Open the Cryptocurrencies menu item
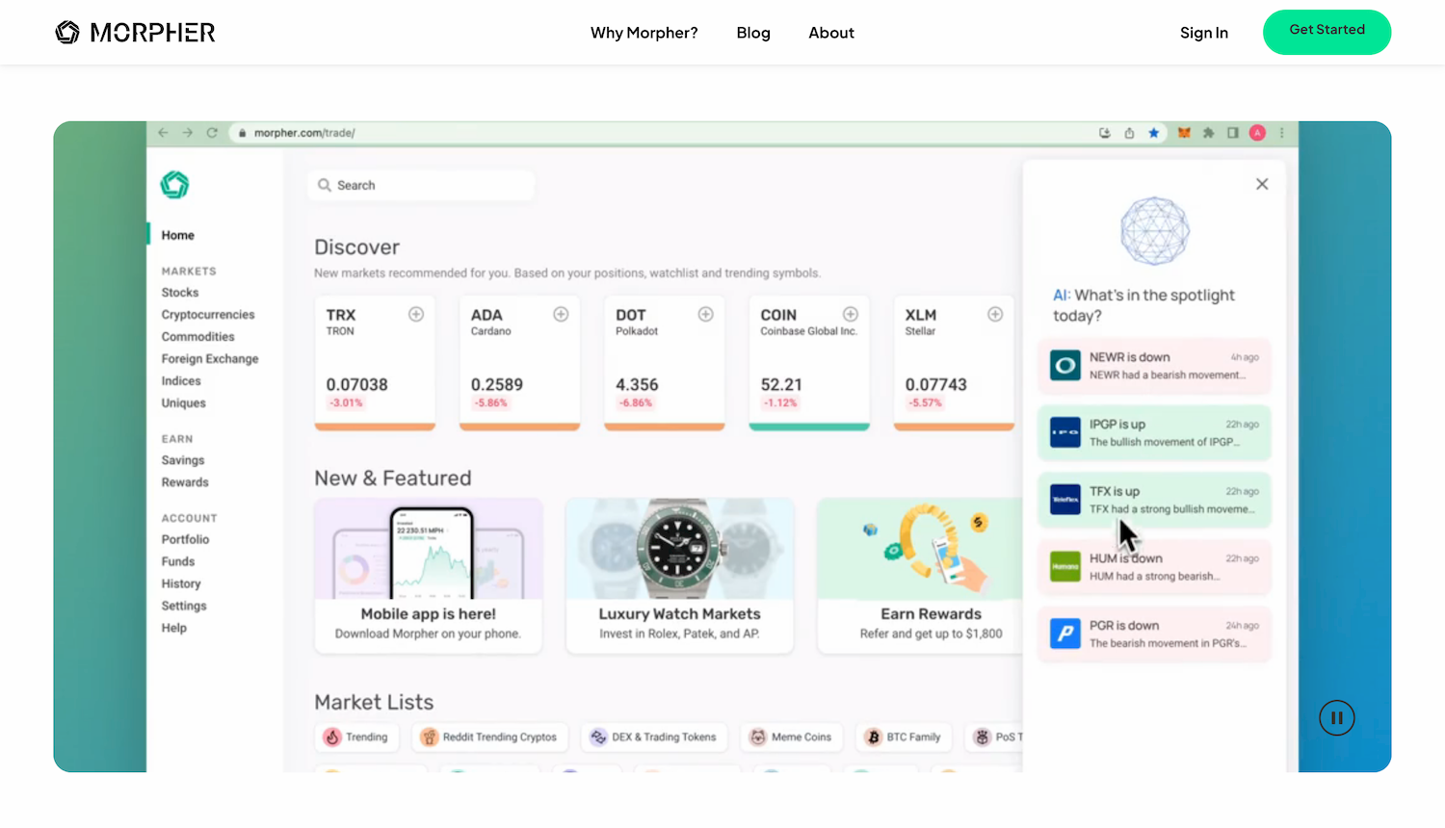Screen dimensions: 1445x828 (208, 314)
